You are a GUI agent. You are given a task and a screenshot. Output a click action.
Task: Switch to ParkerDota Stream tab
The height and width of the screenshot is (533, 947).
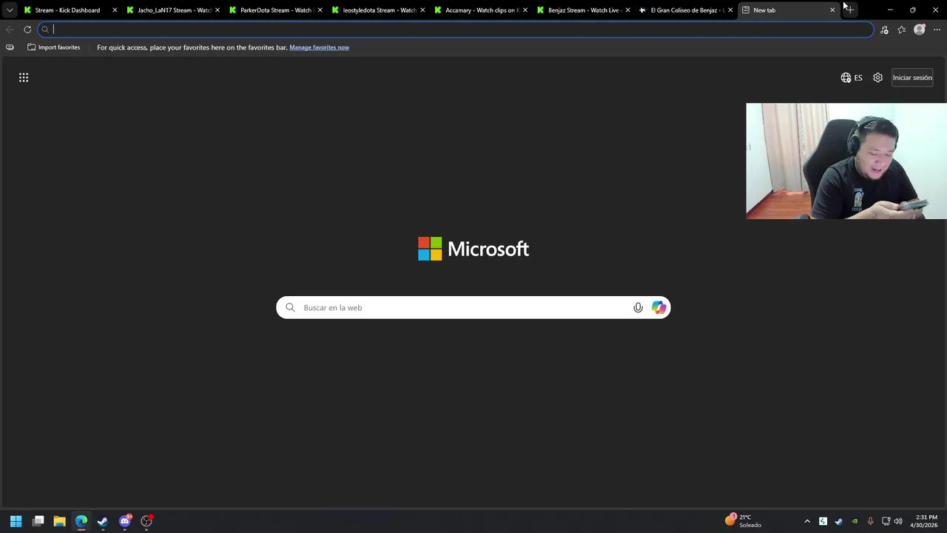tap(275, 10)
